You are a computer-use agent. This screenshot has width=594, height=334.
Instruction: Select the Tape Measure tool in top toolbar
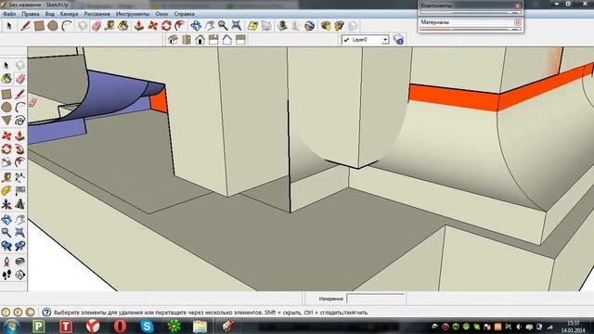pos(110,26)
